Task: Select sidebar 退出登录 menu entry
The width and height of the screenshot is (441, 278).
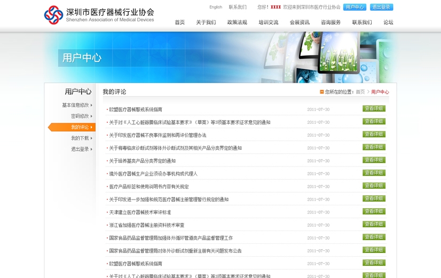Action: [80, 149]
